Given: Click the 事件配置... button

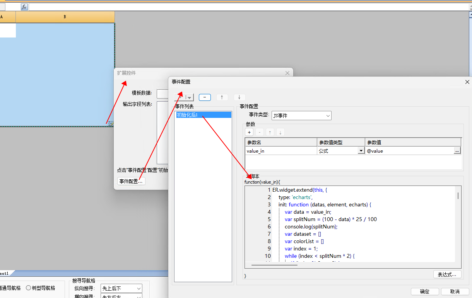Looking at the screenshot, I should click(131, 181).
